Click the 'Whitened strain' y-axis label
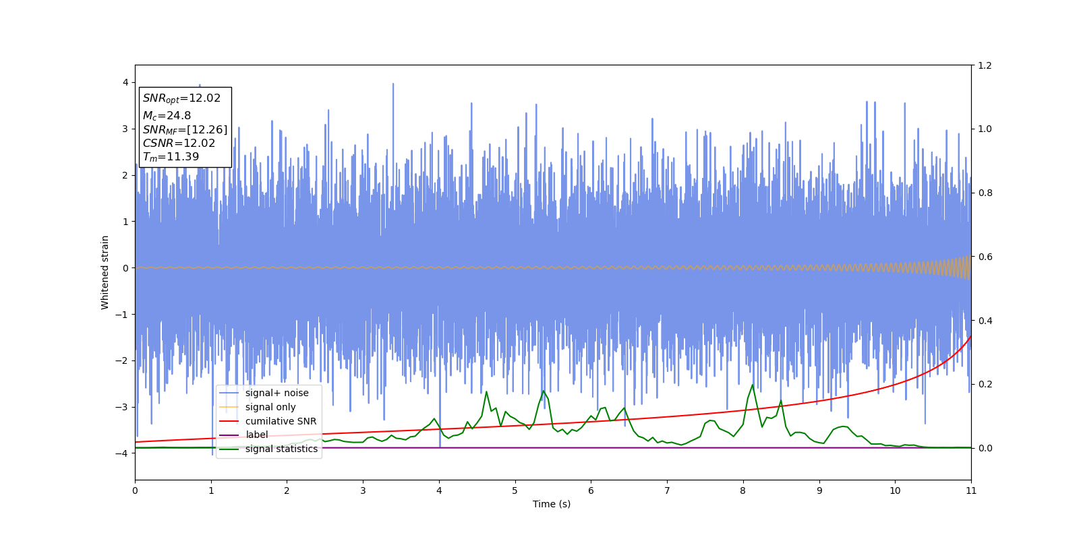Screen dimensions: 1079x539 click(x=105, y=272)
